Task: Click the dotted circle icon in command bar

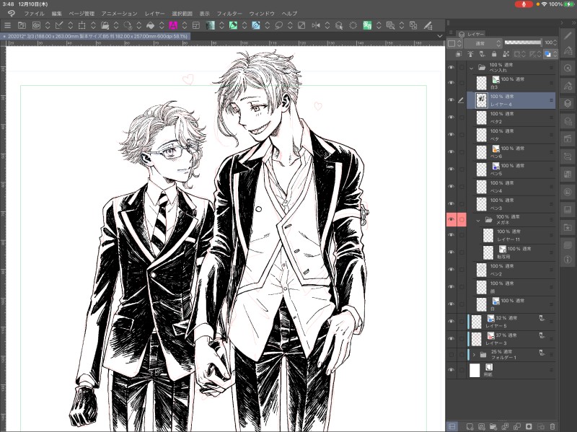Action: point(353,25)
